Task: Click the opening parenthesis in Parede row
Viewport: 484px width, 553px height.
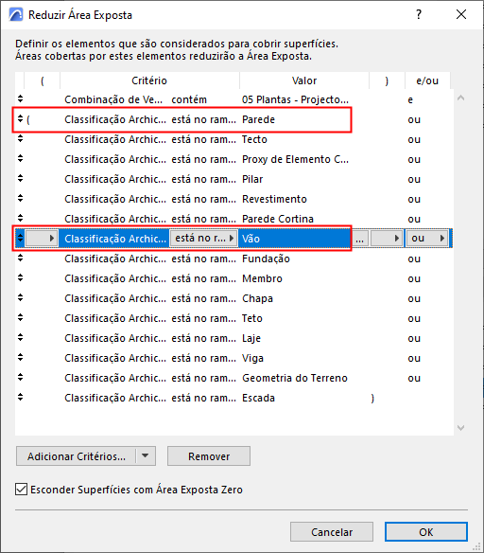Action: coord(28,119)
